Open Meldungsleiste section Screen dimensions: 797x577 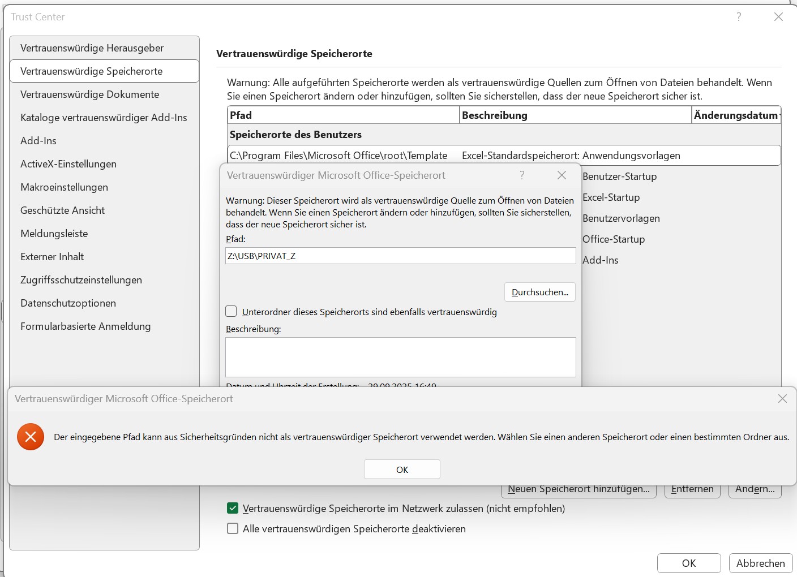coord(105,234)
